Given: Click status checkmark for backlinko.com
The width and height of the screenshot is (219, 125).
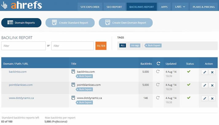Looking at the screenshot, I should click(x=189, y=71).
